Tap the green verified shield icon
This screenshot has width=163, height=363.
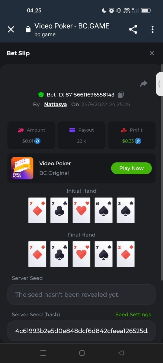(x=41, y=95)
